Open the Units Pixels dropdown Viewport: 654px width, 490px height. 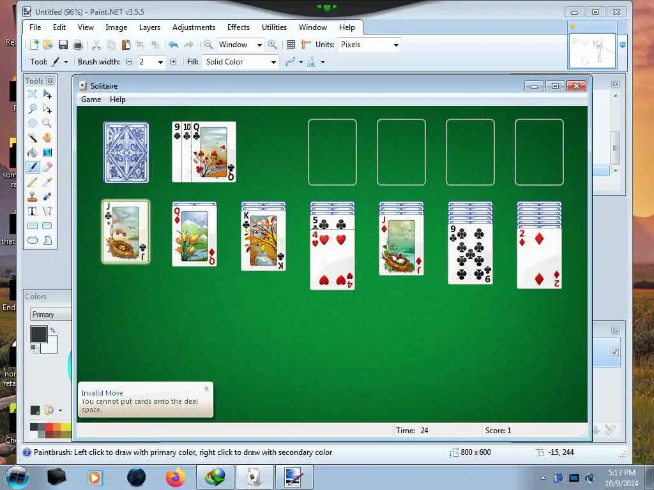[x=369, y=45]
